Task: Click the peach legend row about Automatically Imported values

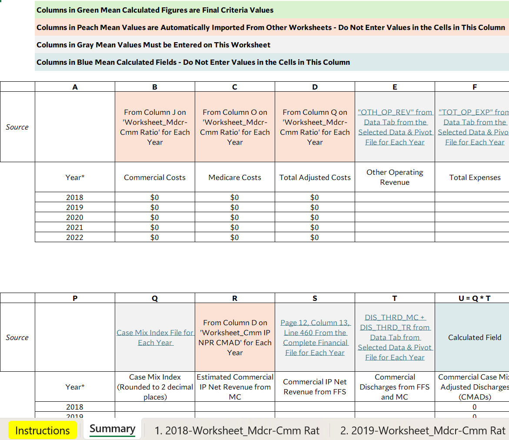Action: coord(272,27)
